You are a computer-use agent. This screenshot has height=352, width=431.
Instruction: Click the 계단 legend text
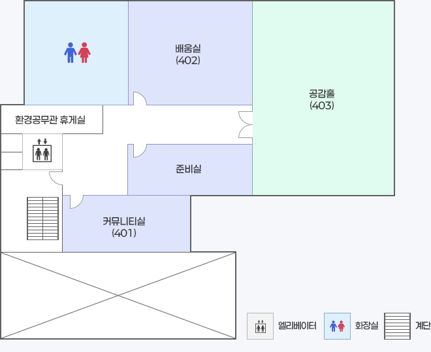click(x=423, y=326)
